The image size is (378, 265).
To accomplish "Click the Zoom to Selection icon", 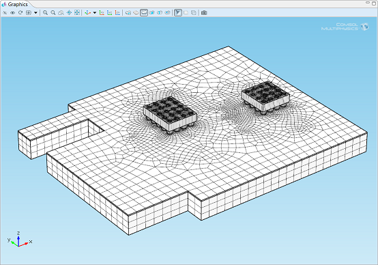I will [69, 13].
